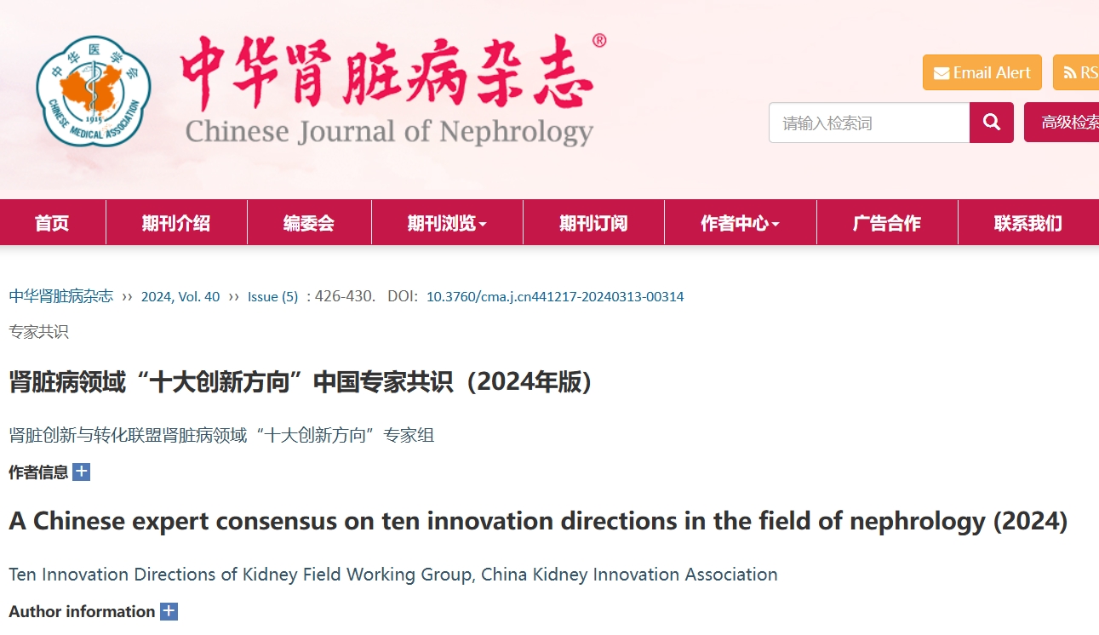
Task: Open the Issue (5) breadcrumb link
Action: 273,297
